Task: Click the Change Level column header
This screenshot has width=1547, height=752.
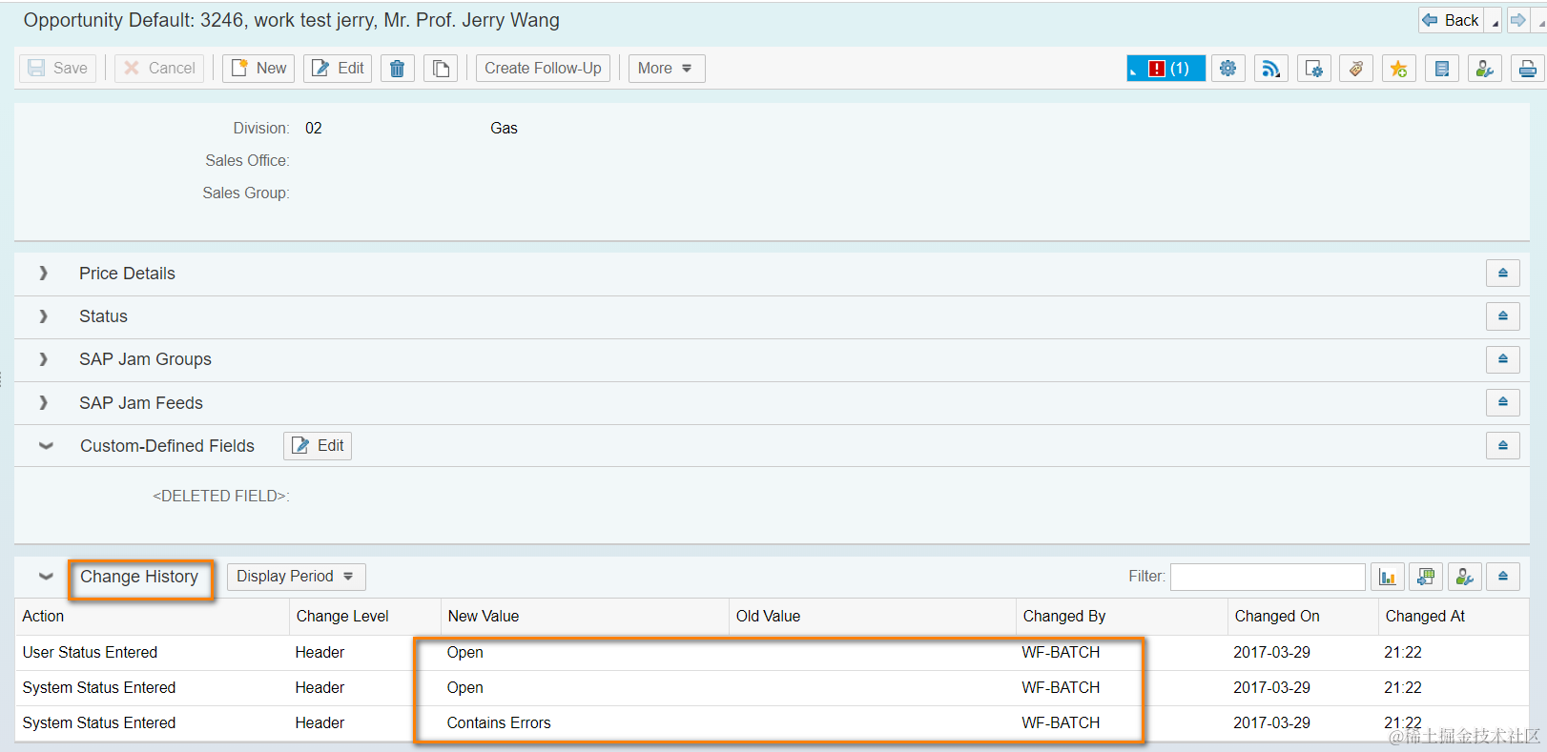Action: pyautogui.click(x=364, y=617)
